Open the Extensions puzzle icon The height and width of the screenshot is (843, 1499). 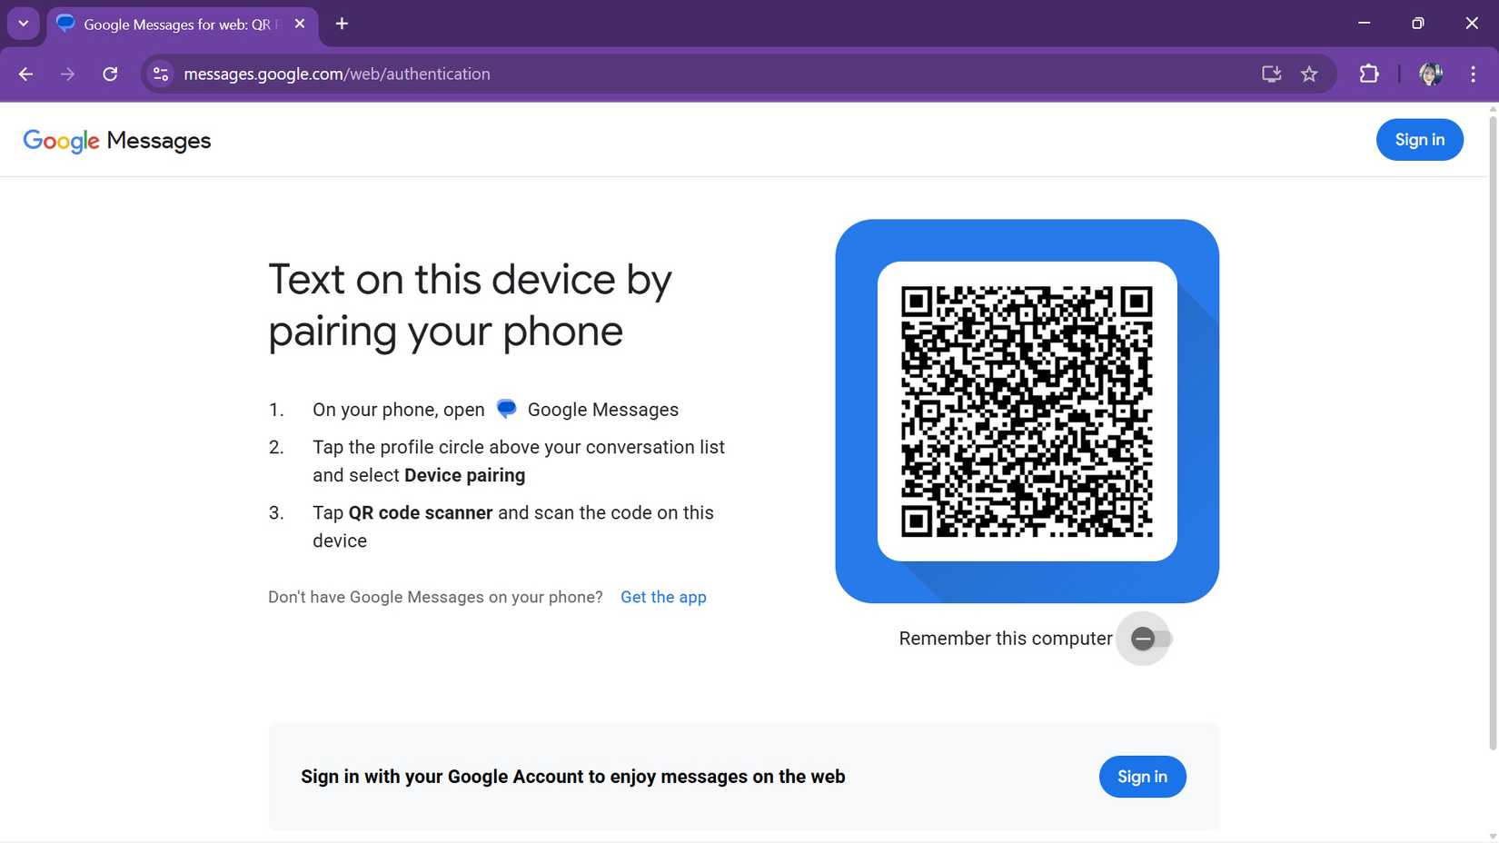[x=1368, y=74]
